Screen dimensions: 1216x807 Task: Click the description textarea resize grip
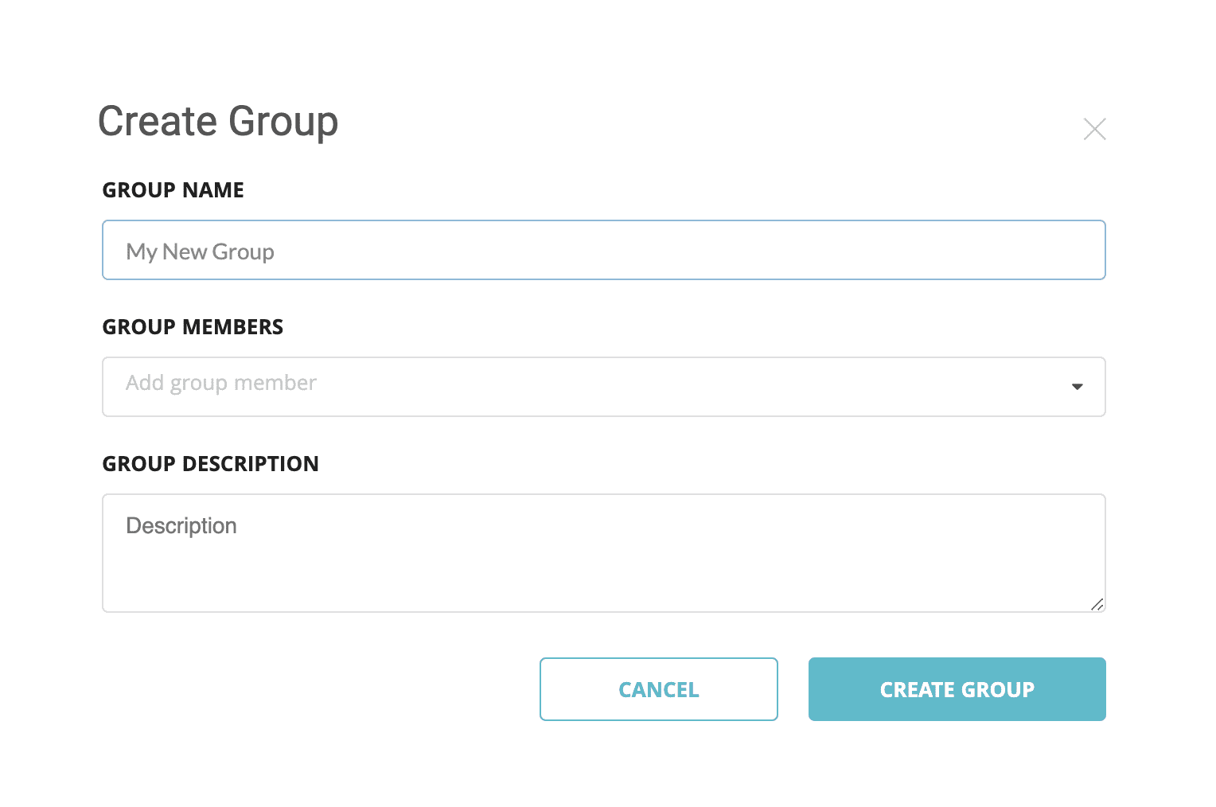pos(1097,604)
